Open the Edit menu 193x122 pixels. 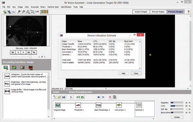[9, 7]
